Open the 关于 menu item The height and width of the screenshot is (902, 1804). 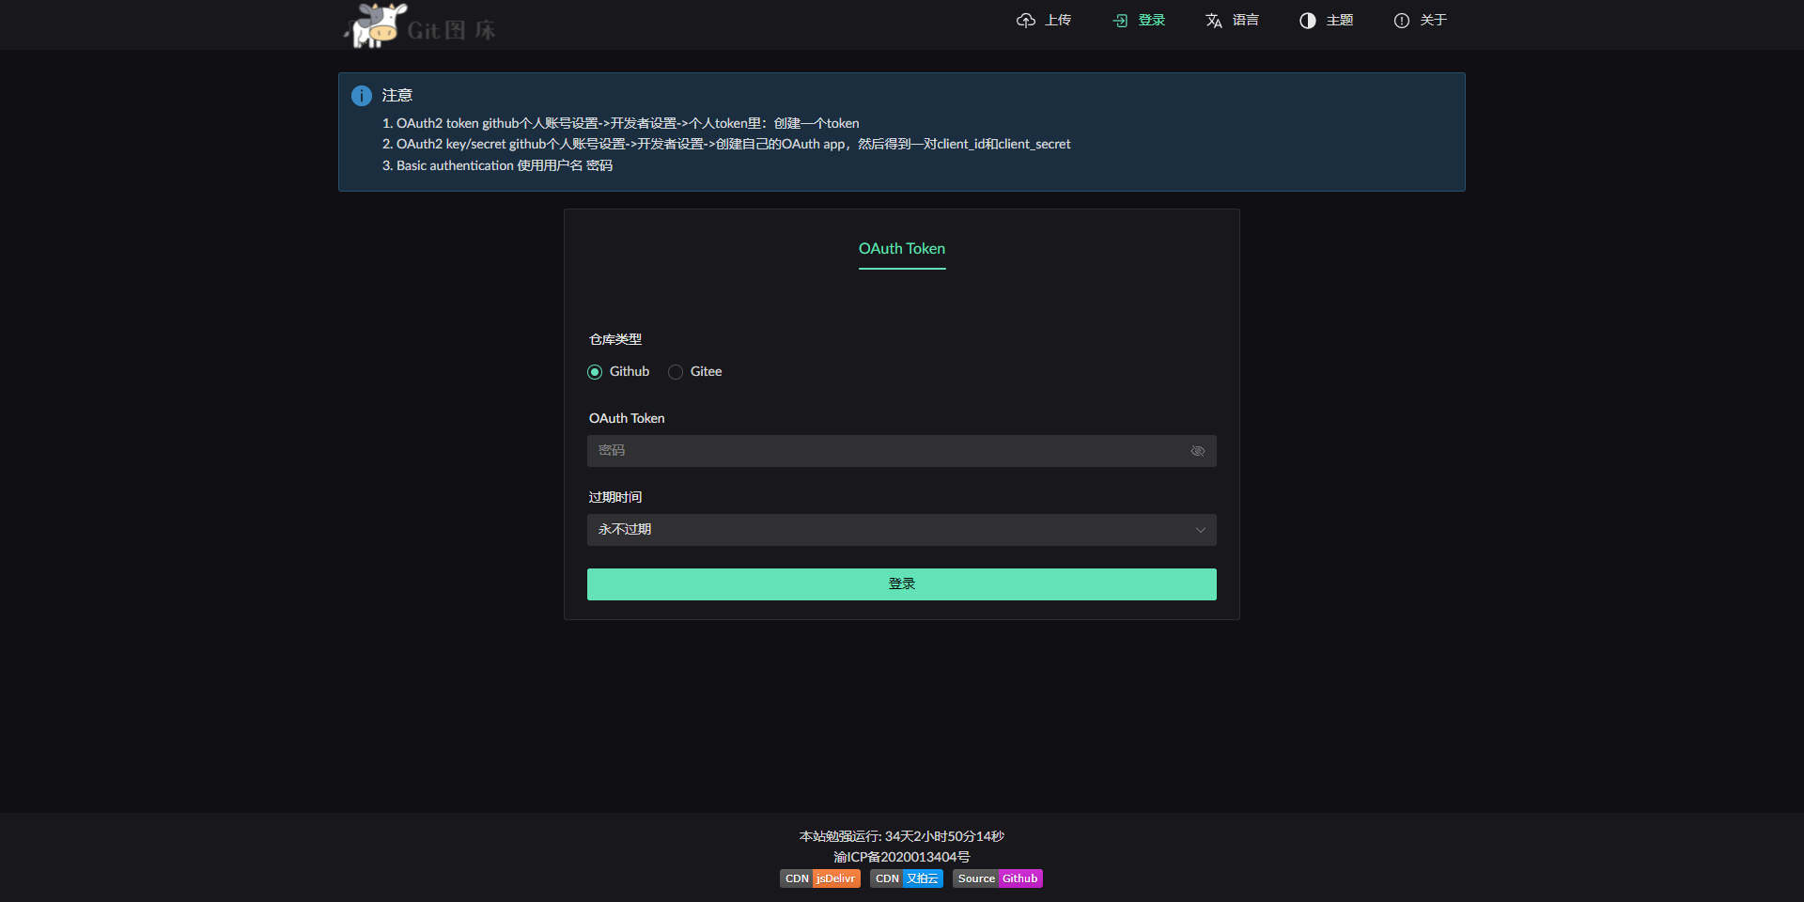pyautogui.click(x=1420, y=21)
